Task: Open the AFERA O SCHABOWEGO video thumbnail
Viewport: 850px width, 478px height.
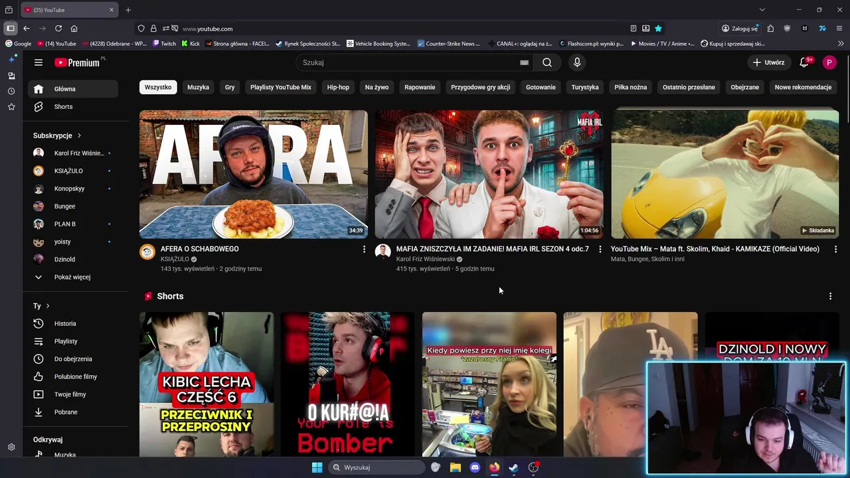Action: (x=254, y=174)
